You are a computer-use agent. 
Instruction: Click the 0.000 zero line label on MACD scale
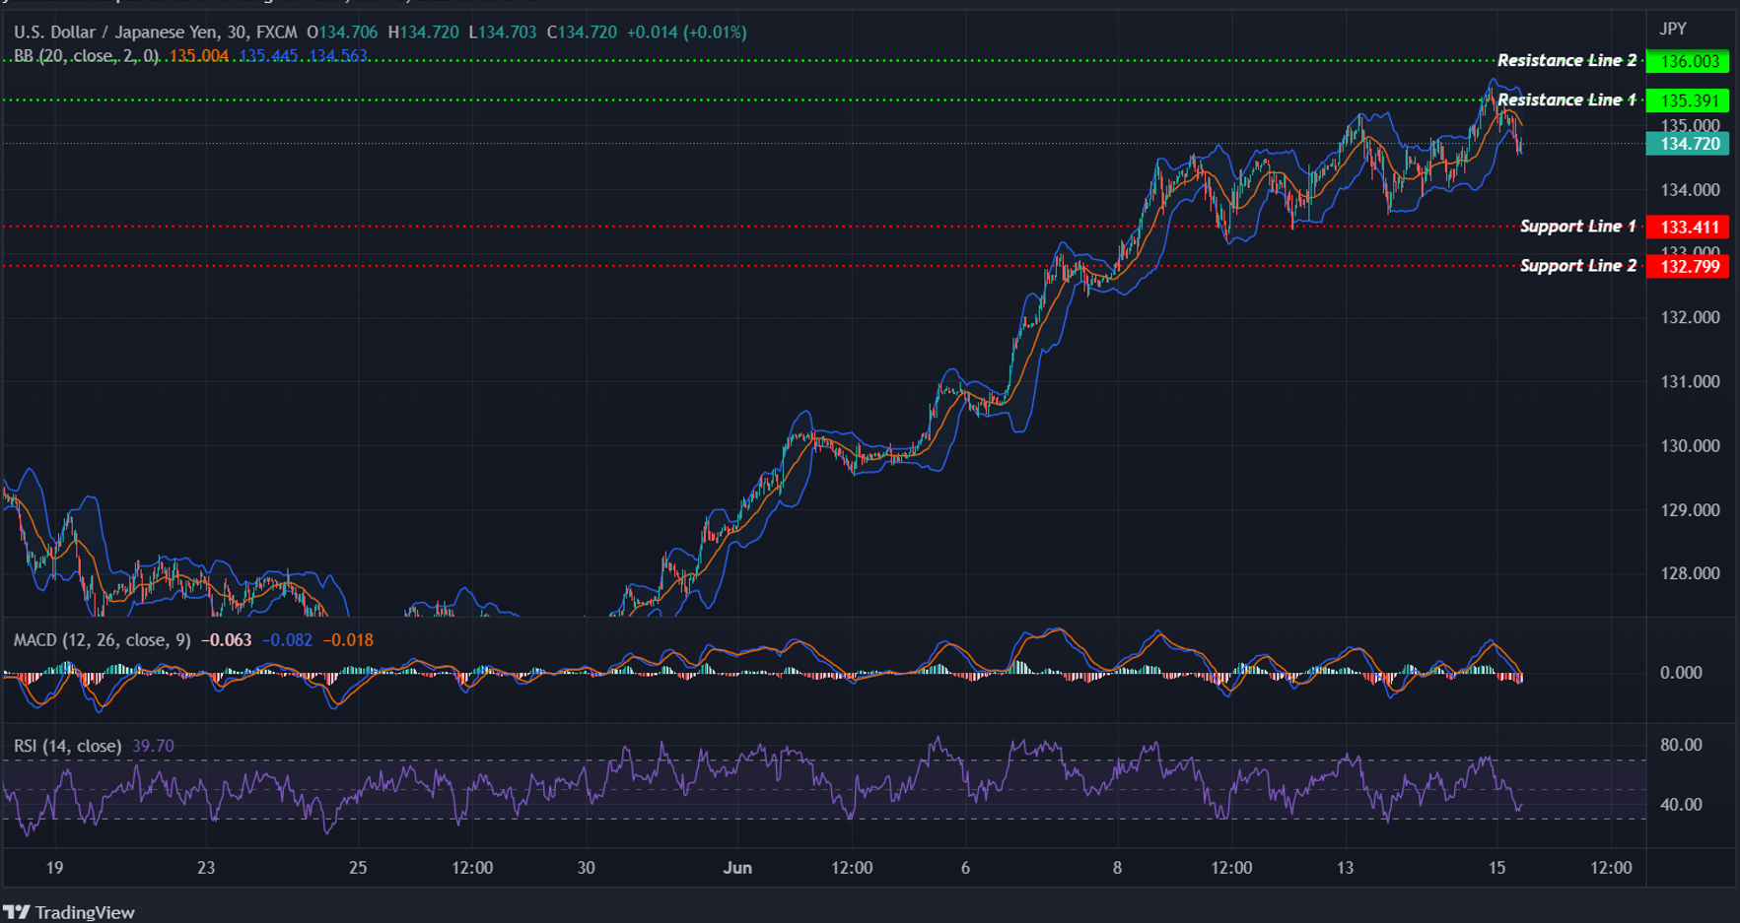tap(1679, 671)
